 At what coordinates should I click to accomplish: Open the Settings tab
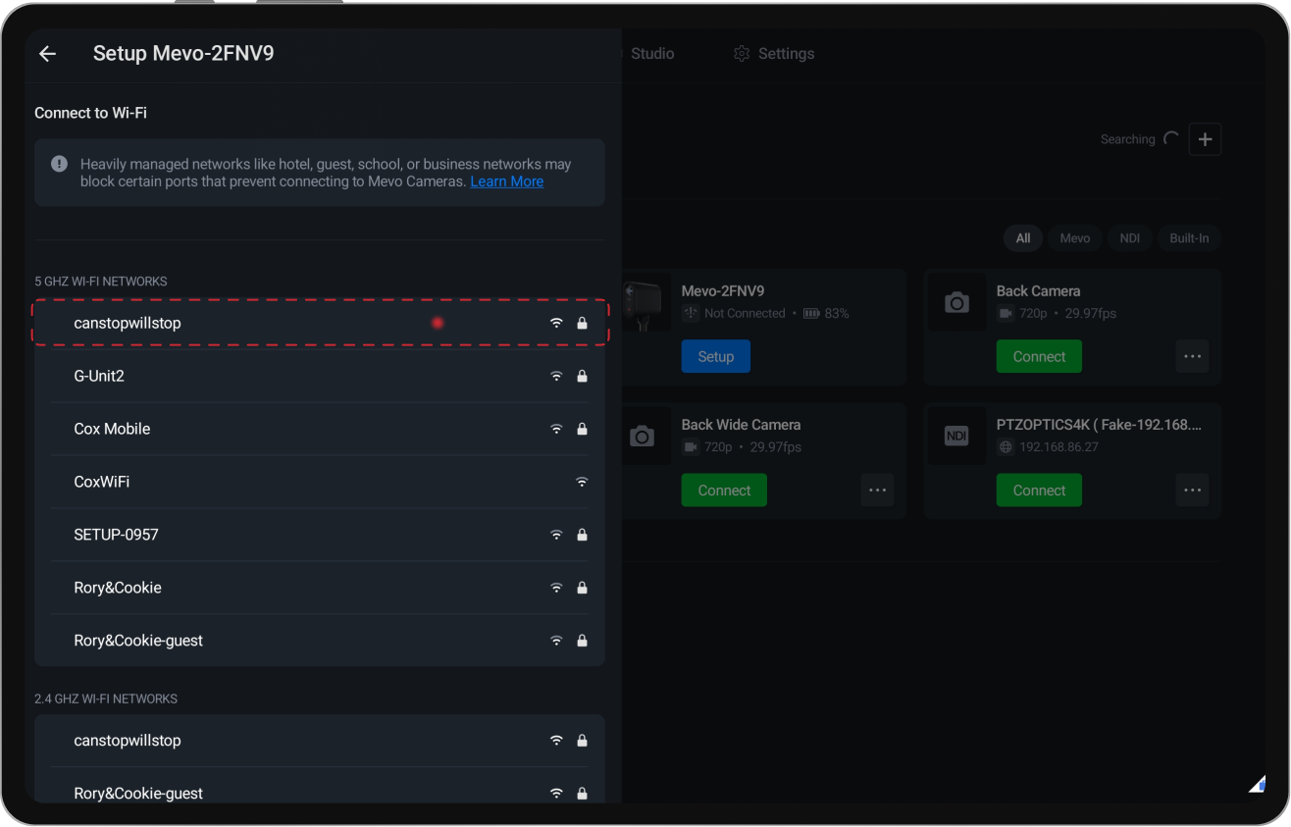(x=774, y=54)
